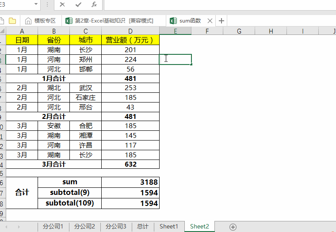Click the 2月合计 merged cell
This screenshot has width=336, height=232.
tap(54, 117)
